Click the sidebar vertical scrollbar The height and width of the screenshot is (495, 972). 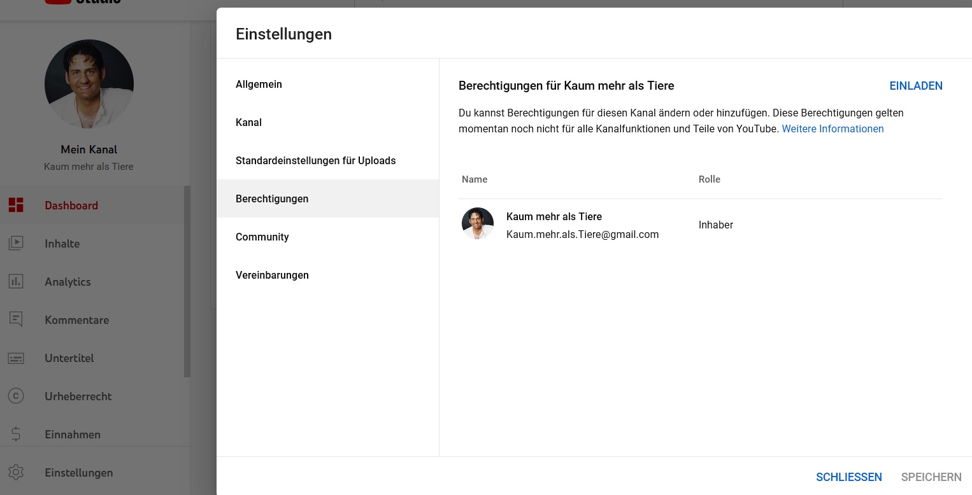[187, 281]
